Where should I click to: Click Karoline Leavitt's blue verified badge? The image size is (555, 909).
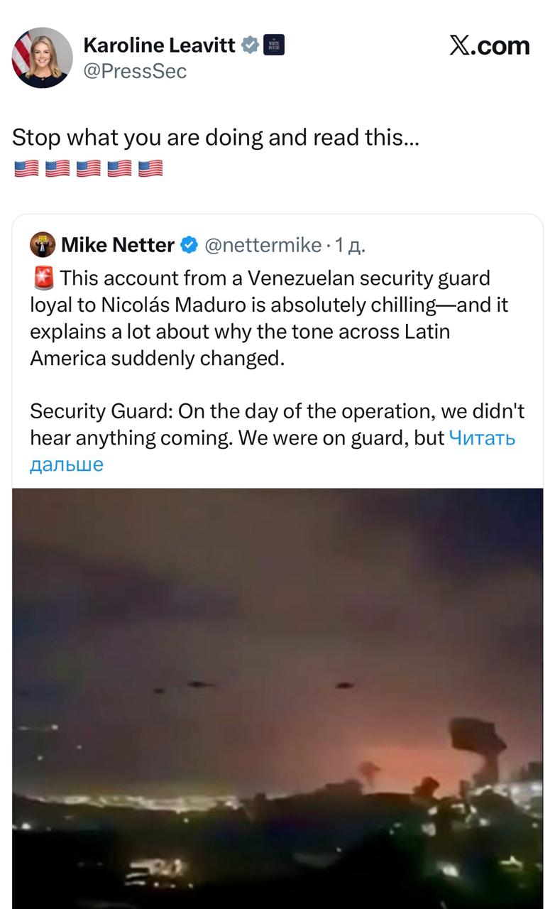[251, 45]
